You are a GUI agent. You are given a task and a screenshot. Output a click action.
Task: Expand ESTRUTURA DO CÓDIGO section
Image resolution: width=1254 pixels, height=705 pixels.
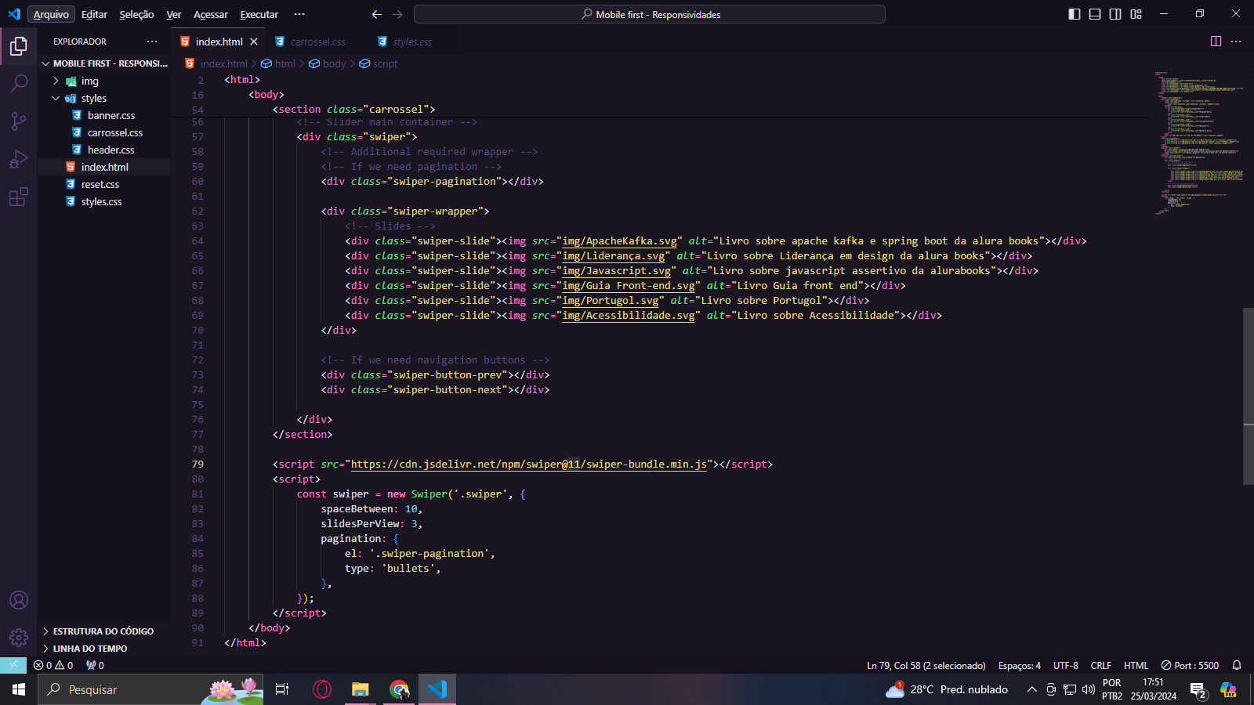coord(104,631)
